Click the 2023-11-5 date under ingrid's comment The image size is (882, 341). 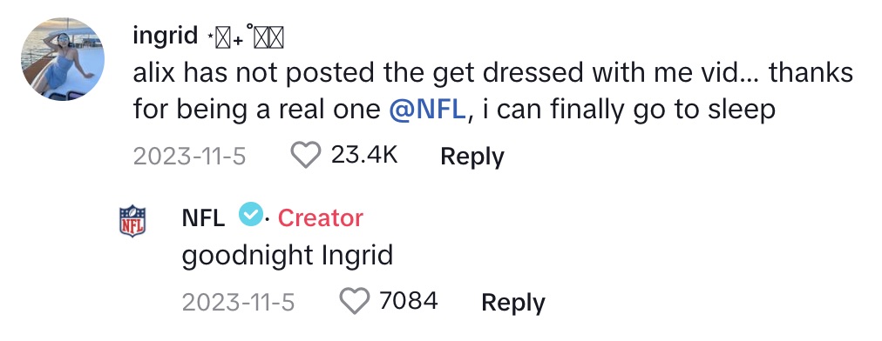(190, 156)
